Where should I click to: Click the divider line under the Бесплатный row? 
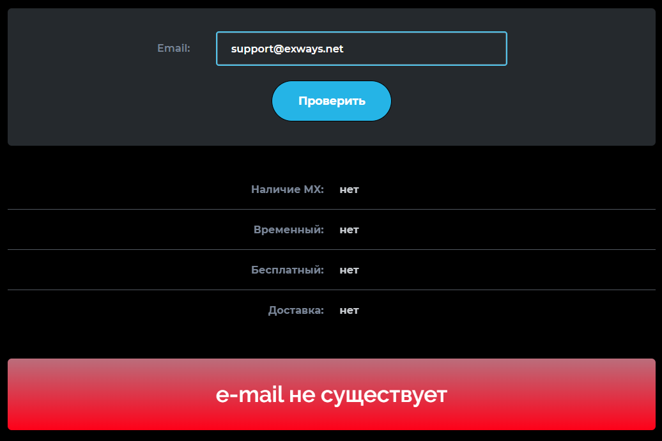coord(332,290)
